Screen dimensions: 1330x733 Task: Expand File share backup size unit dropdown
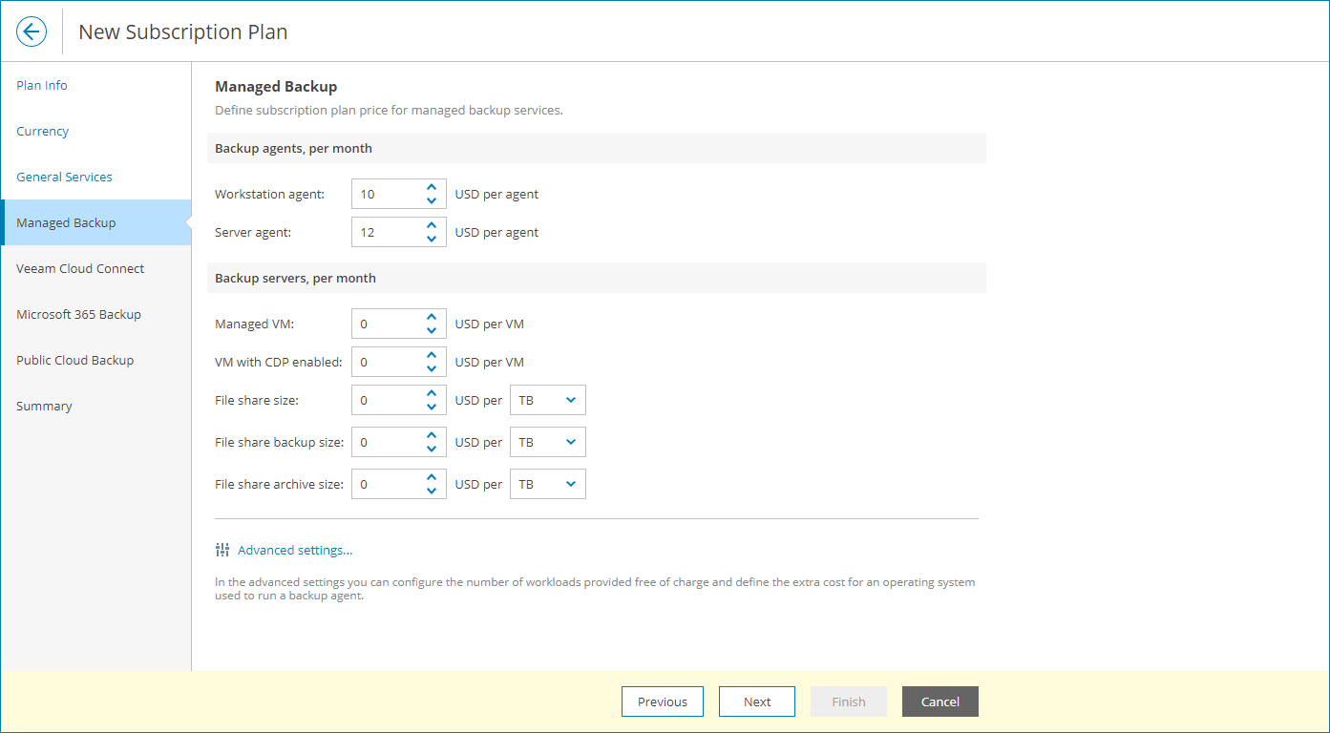pyautogui.click(x=548, y=443)
